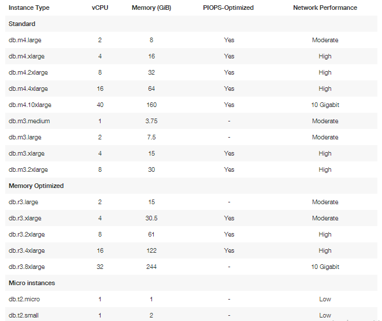382x321 pixels.
Task: Select the db.m4.10xlarge instance name
Action: 30,105
